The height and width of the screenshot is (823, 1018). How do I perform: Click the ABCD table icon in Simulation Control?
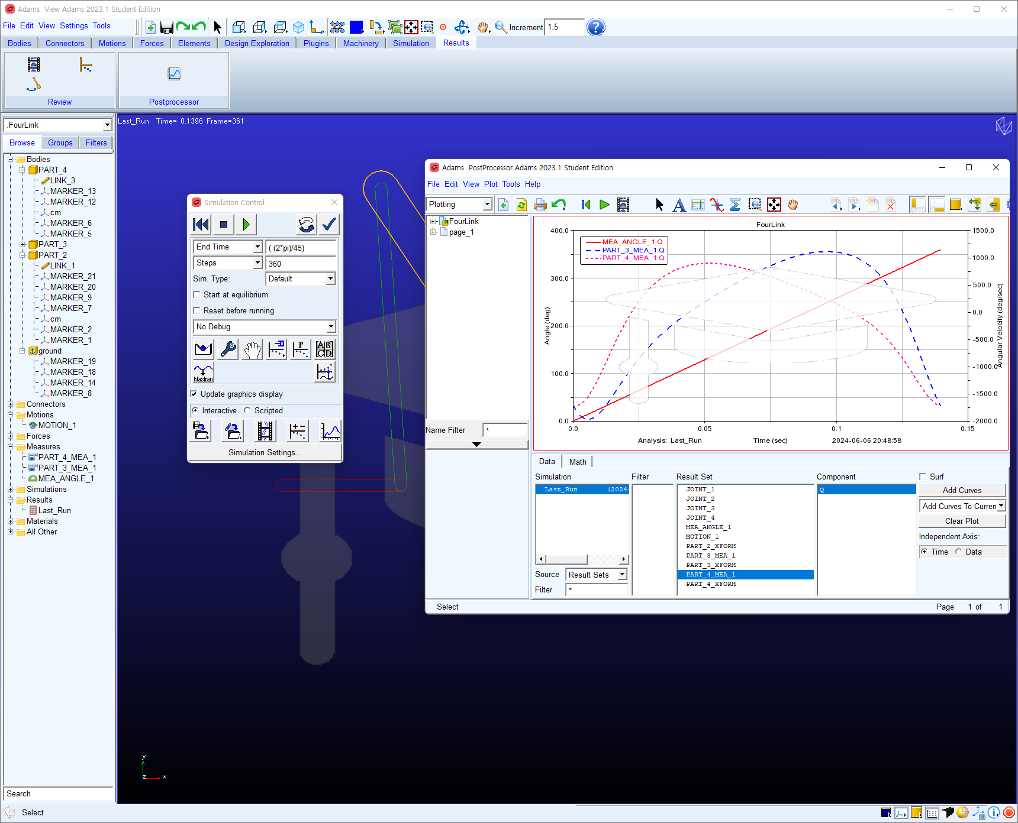point(324,349)
